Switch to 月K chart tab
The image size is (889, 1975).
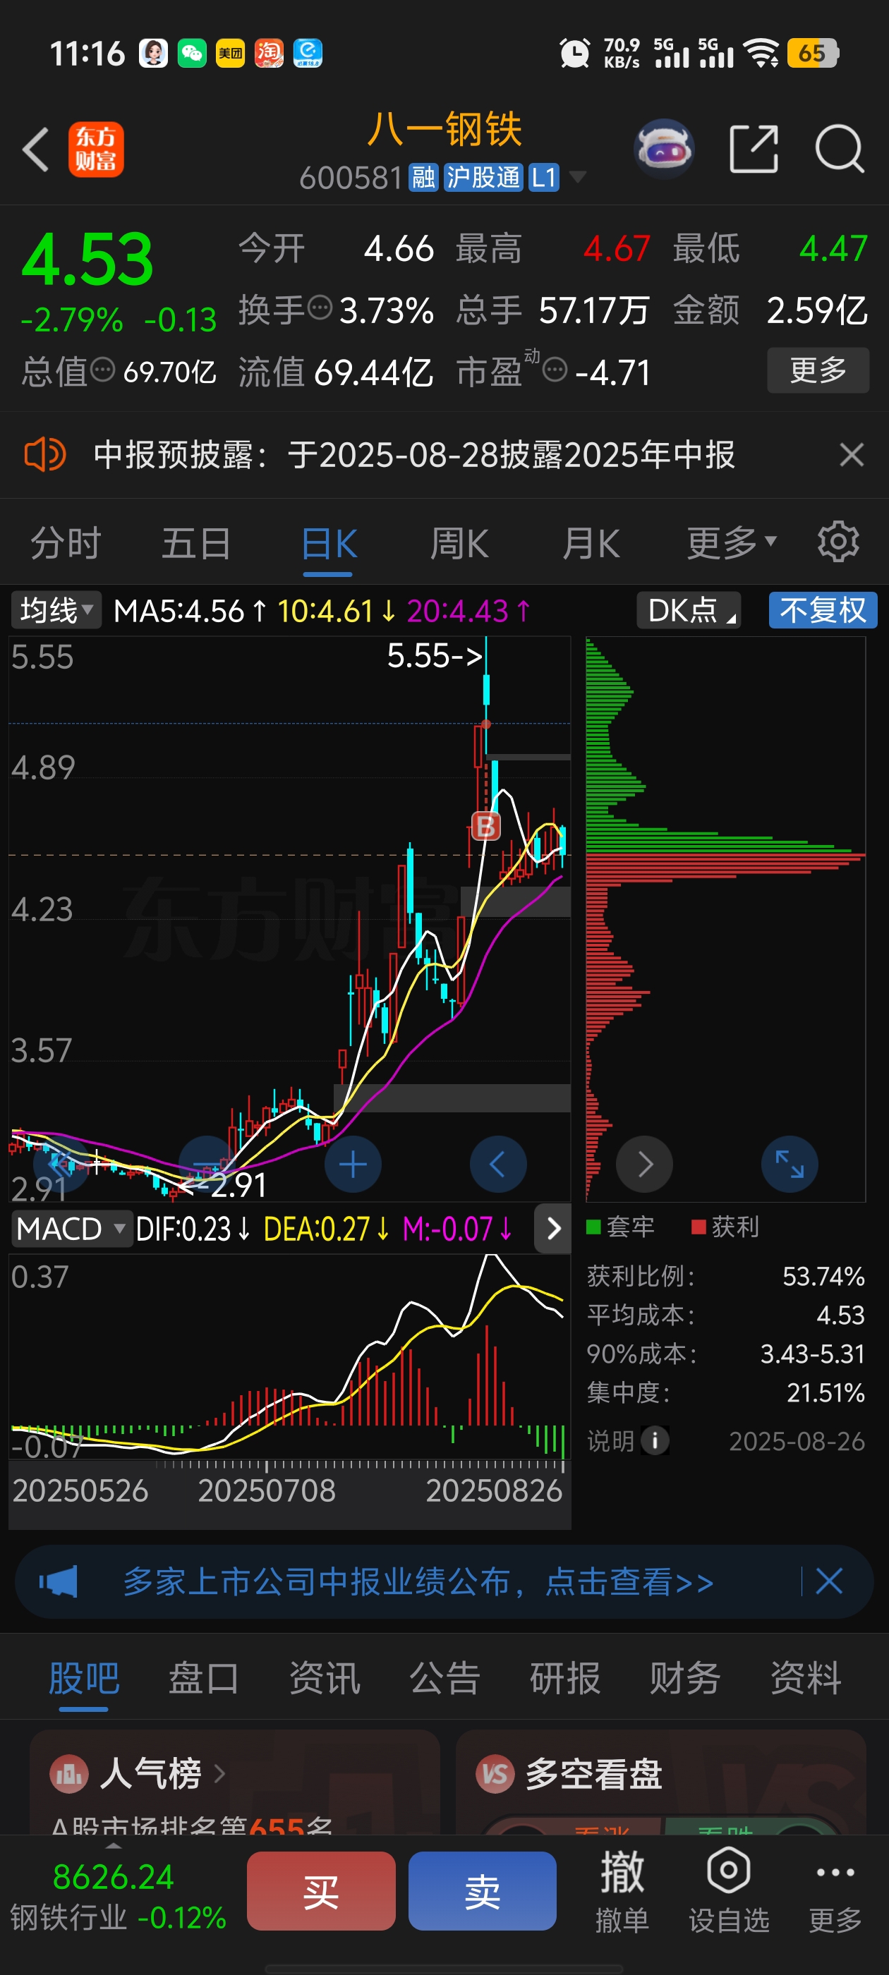click(591, 543)
